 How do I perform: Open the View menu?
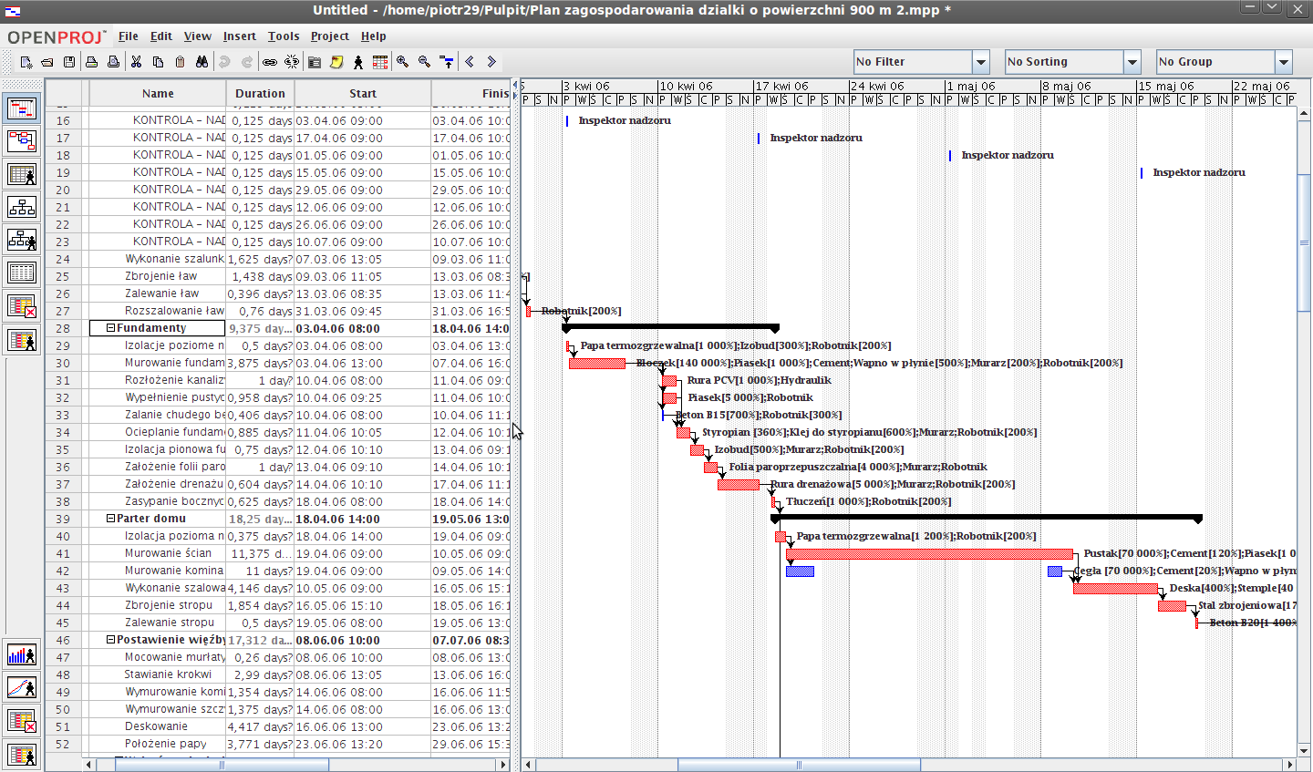198,36
